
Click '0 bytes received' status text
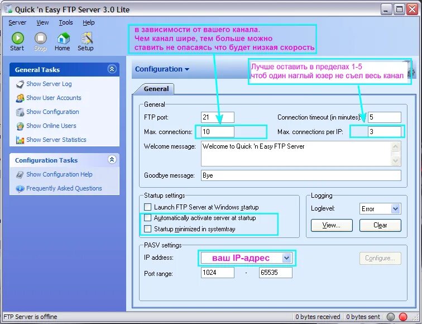pos(318,317)
